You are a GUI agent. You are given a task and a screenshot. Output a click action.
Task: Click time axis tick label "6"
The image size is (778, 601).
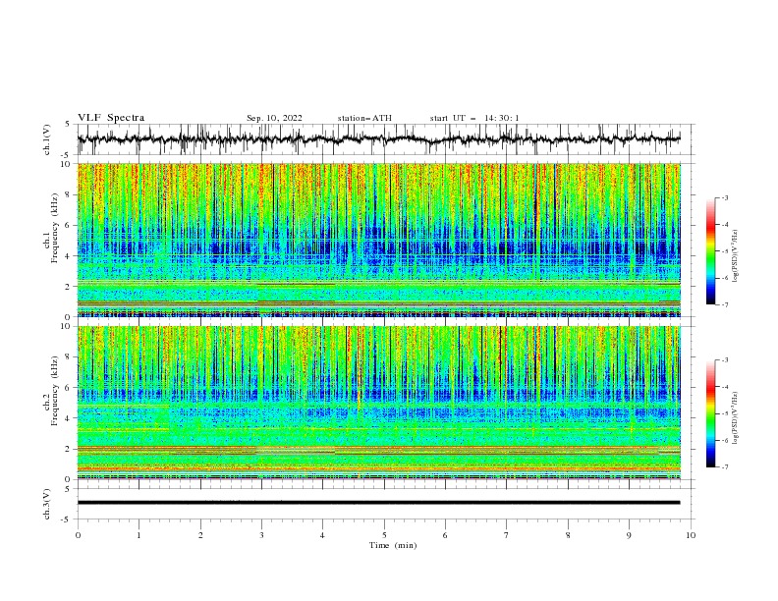pos(445,535)
